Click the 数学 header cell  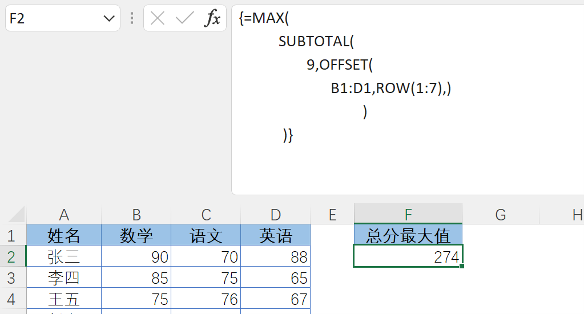click(136, 235)
